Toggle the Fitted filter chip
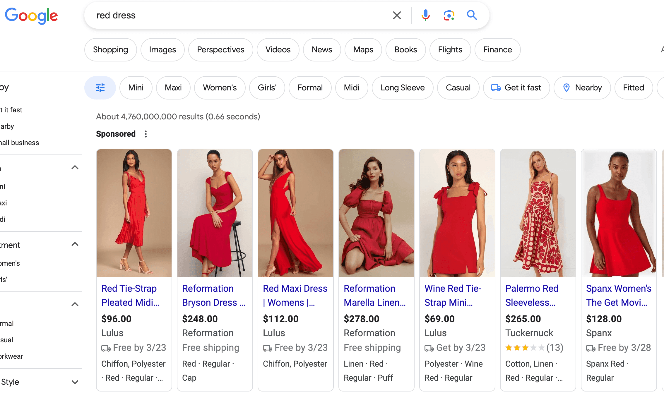Image resolution: width=664 pixels, height=395 pixels. [x=633, y=87]
